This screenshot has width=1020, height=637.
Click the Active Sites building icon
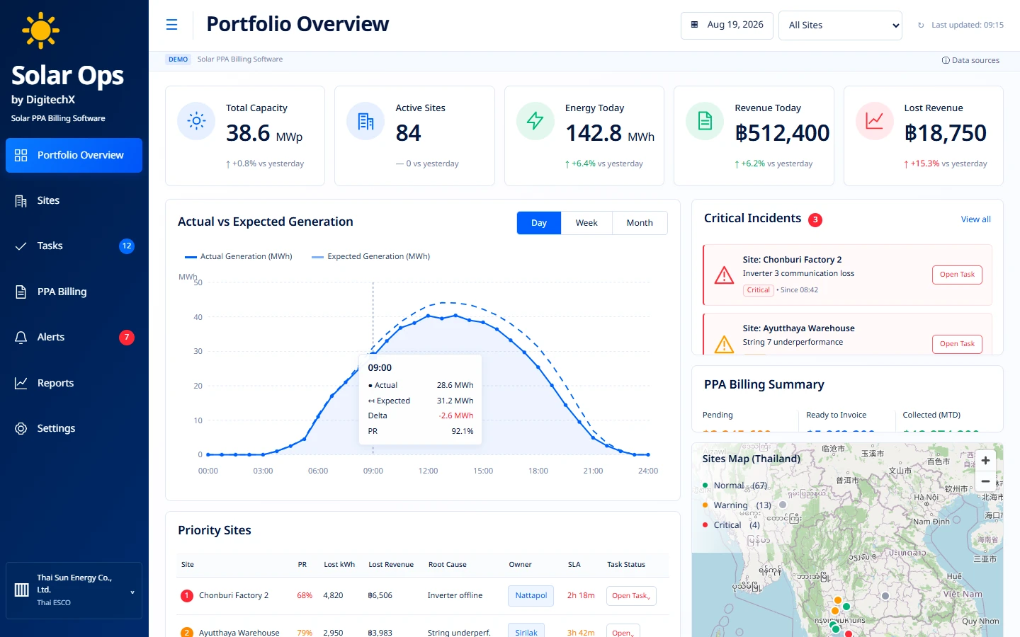click(x=365, y=121)
